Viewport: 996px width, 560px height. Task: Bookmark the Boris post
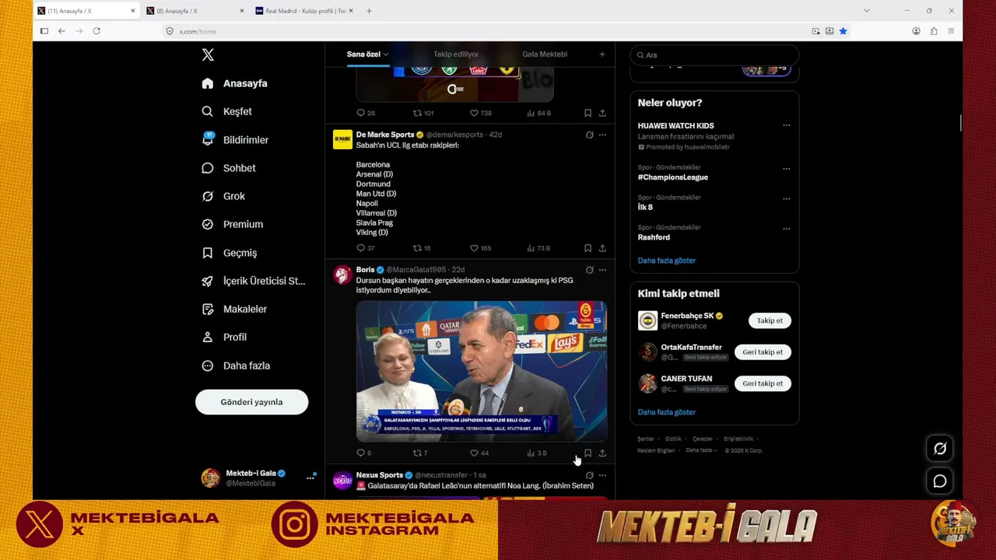[587, 453]
